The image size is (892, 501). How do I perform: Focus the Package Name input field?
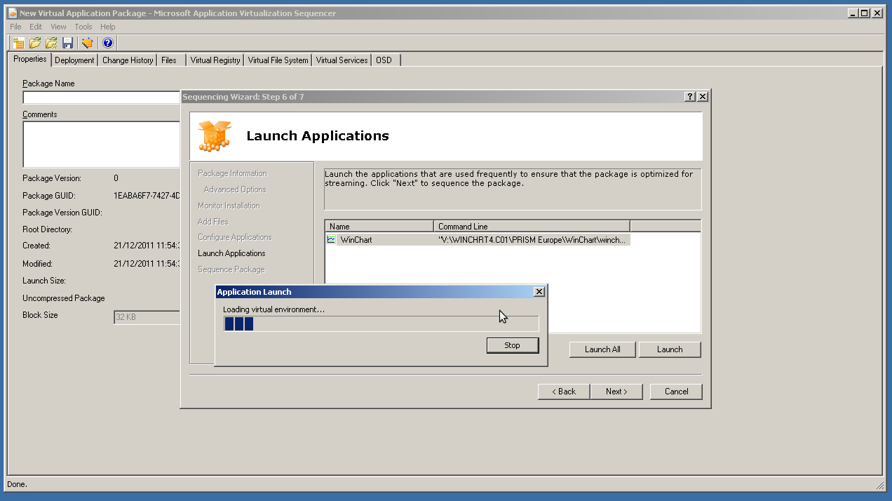pos(102,98)
